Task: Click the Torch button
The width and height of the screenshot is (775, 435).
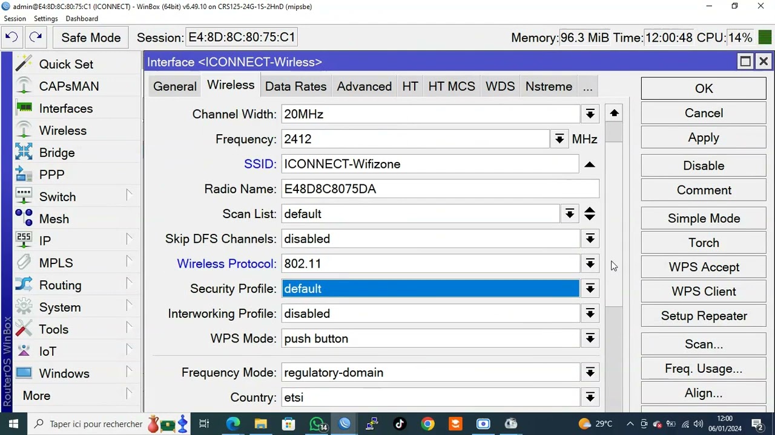Action: (x=704, y=243)
